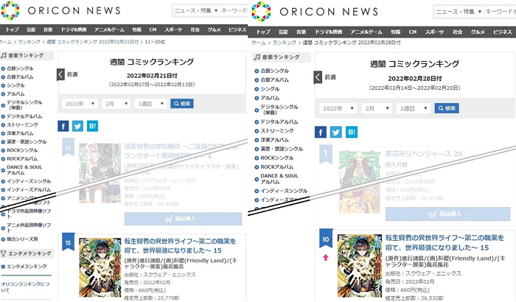Image resolution: width=516 pixels, height=302 pixels.
Task: Focus the keyword search field on Feb 28 page
Action: click(500, 12)
